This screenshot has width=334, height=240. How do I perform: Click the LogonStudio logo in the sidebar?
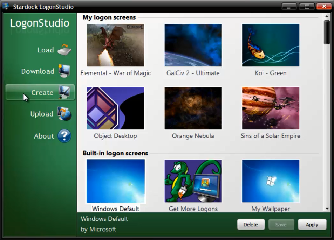[39, 23]
